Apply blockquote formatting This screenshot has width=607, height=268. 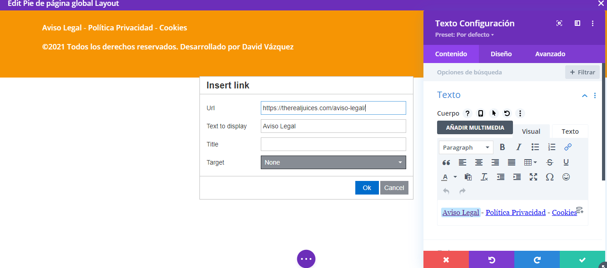[446, 162]
